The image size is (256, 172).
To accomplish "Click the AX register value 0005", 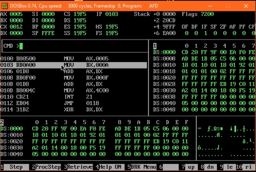I will point(16,14).
